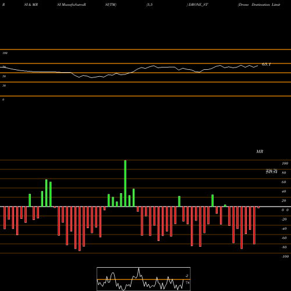Click the '70' level label on RSI axis
This screenshot has height=291, width=291.
4,67
